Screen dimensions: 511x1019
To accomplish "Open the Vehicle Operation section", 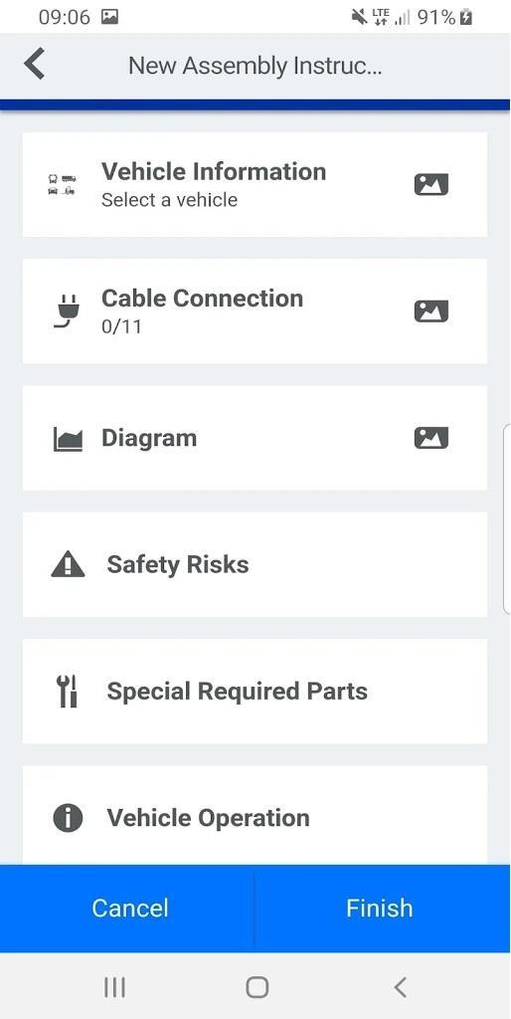I will click(x=255, y=815).
